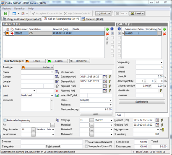172x155 pixels.
Task: Toggle the Geannuleerd (status X) checkbox
Action: click(x=86, y=142)
